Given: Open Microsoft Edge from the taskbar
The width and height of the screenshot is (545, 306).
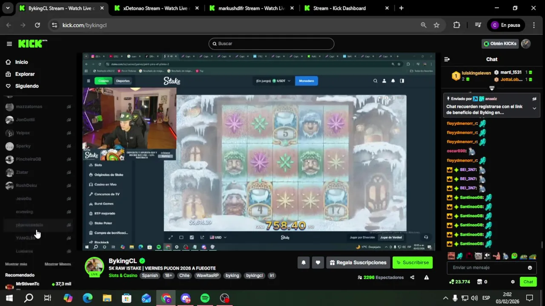Looking at the screenshot, I should [87, 298].
